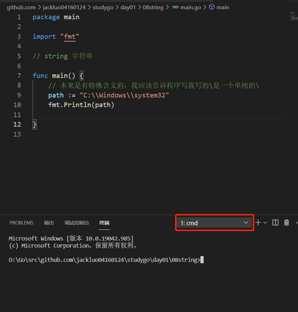
Task: Click main.go file breadcrumb
Action: (x=191, y=7)
